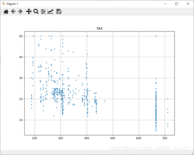
Task: Click the y-axis tick label 20
Action: click(21, 99)
